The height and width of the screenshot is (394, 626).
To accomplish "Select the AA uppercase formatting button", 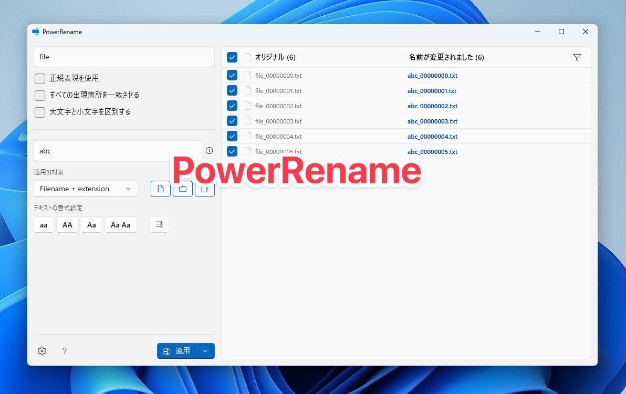I will (67, 224).
